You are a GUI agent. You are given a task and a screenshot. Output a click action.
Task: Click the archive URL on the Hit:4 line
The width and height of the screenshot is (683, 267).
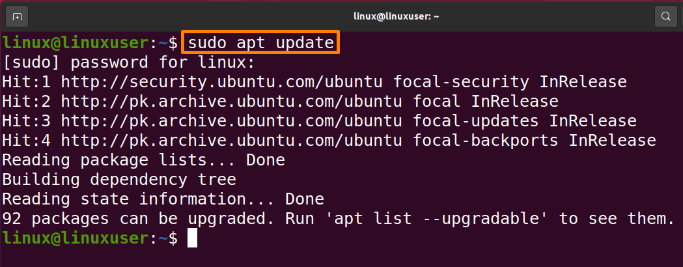(231, 141)
